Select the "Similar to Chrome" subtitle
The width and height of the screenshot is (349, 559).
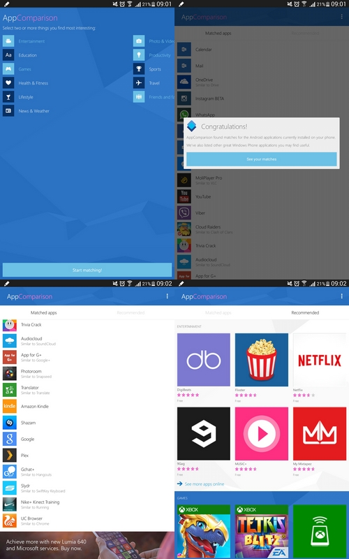tap(35, 524)
